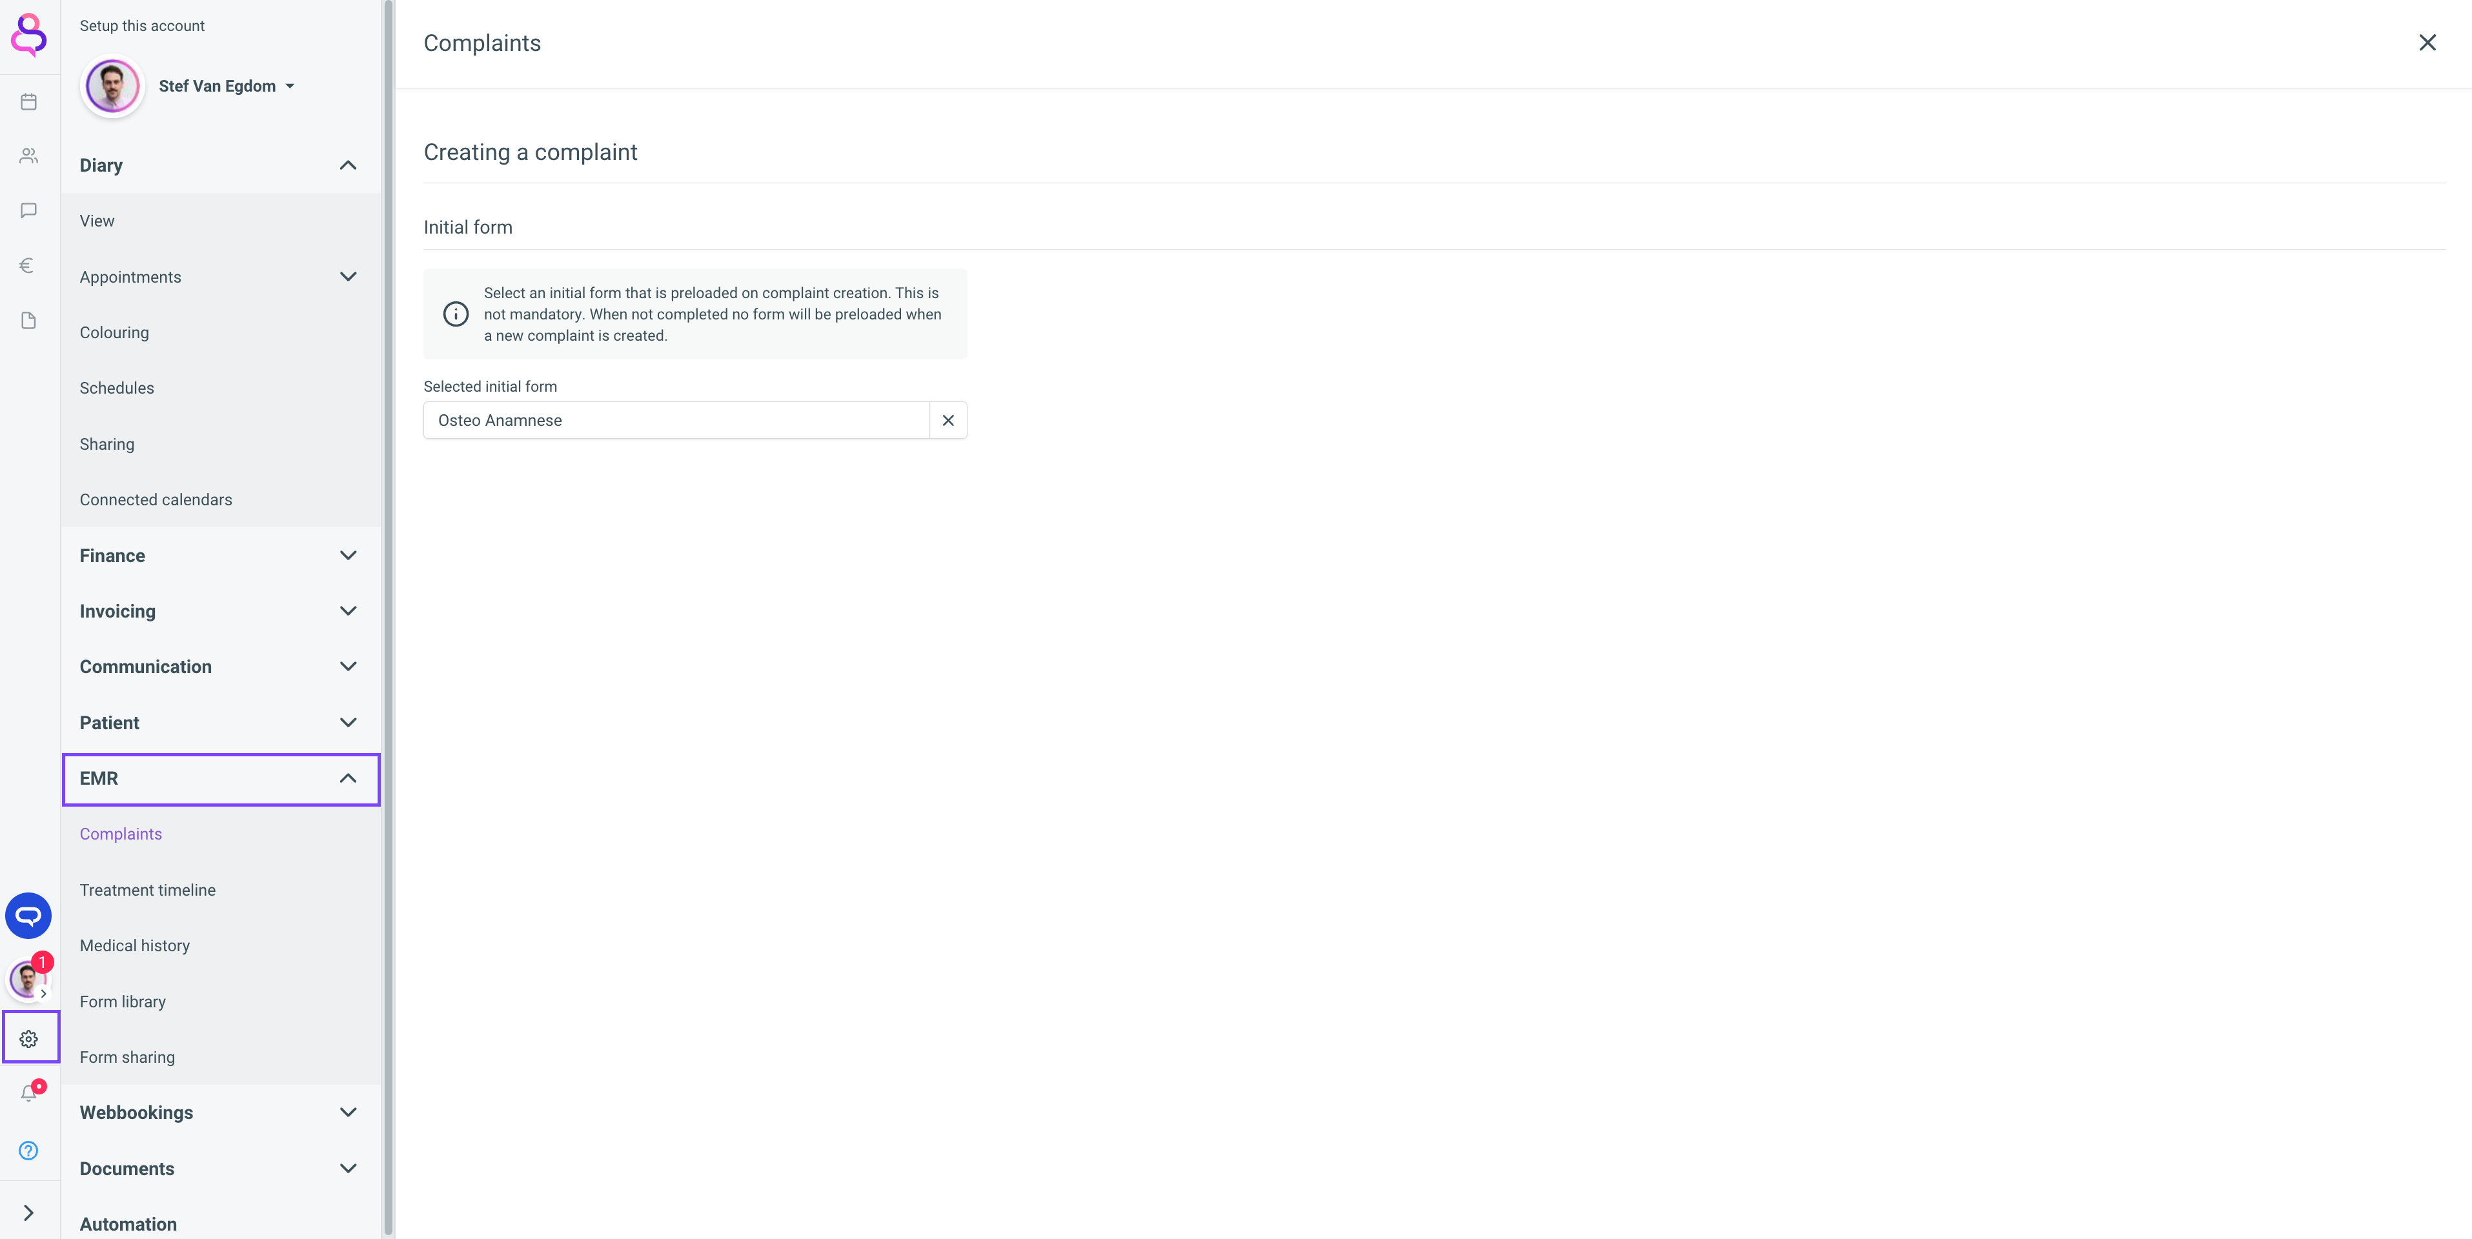Click the Setup this account link

click(142, 26)
